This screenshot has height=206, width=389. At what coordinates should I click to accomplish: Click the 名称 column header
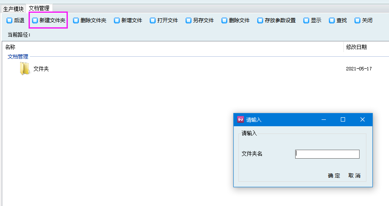click(10, 47)
